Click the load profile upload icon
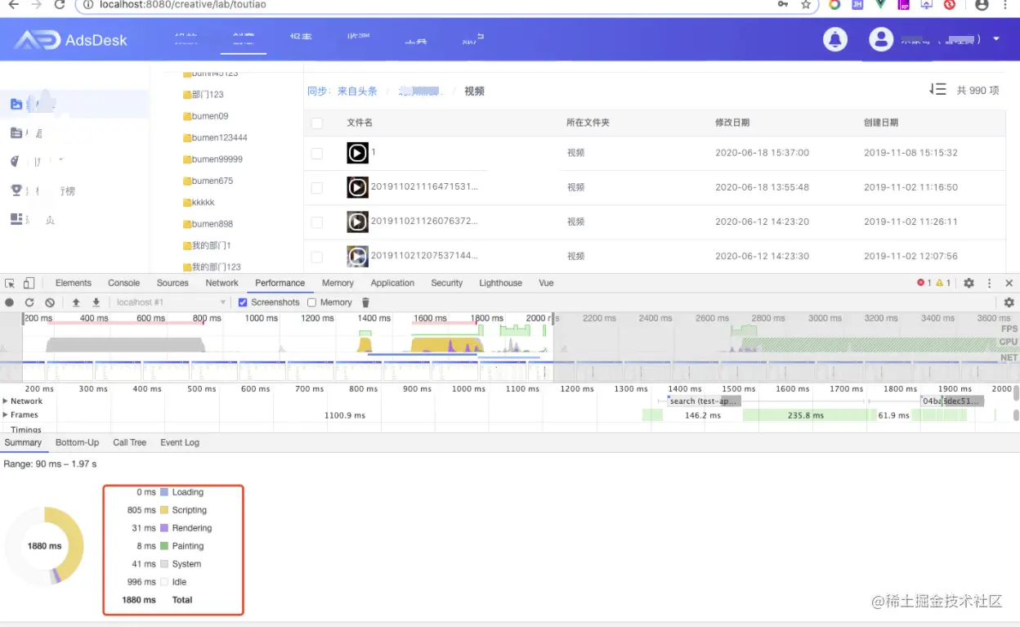 coord(76,302)
